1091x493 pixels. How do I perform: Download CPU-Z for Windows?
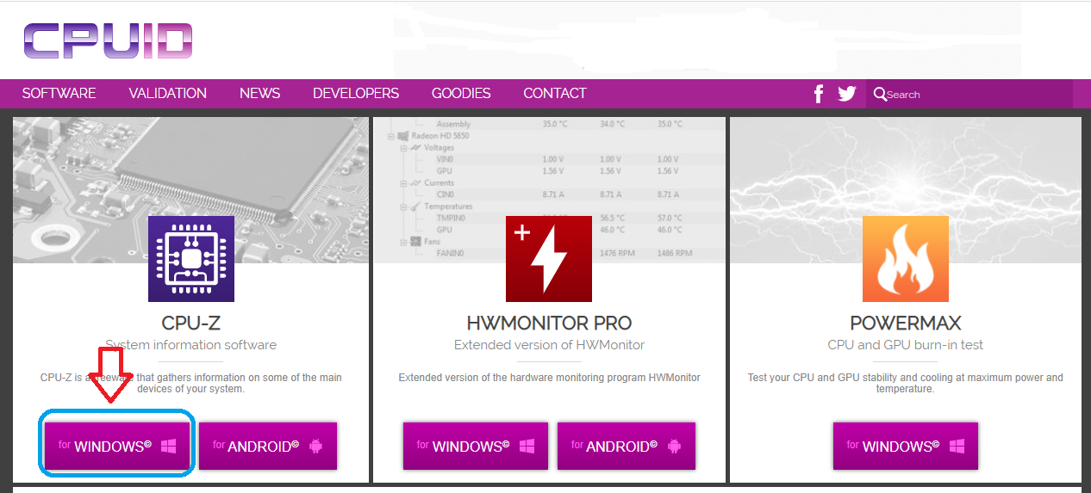click(117, 446)
